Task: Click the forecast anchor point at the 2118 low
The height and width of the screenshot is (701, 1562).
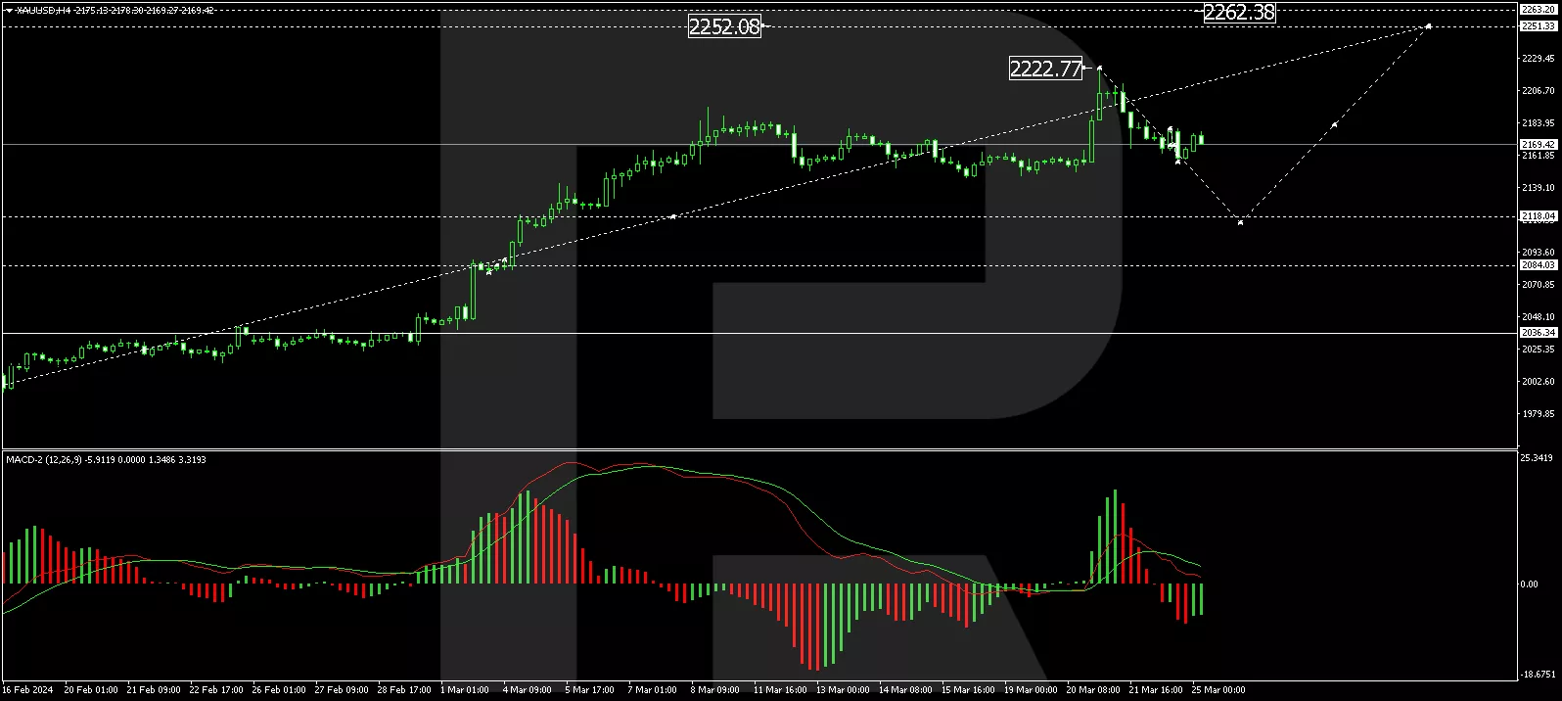Action: (x=1240, y=222)
